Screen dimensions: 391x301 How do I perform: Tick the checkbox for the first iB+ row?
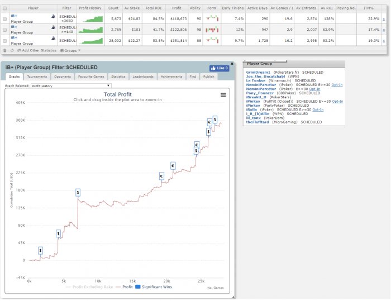5,18
